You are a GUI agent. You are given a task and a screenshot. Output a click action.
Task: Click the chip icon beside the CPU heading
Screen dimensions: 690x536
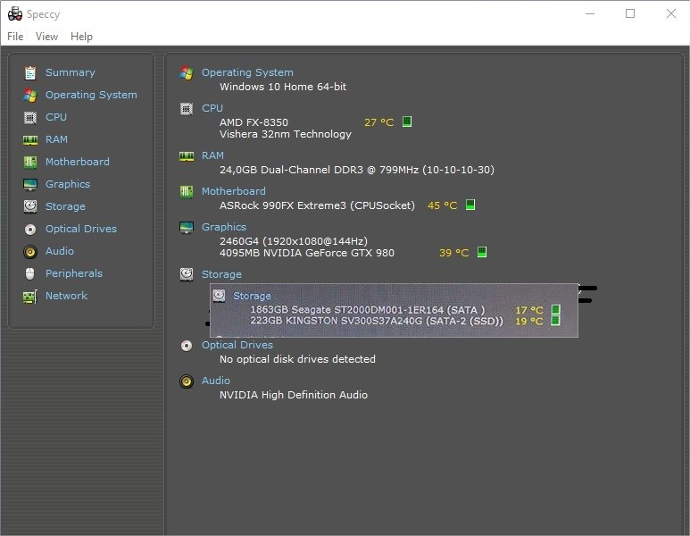coord(187,109)
